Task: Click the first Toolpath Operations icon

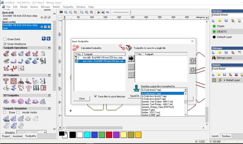Action: pos(6,54)
